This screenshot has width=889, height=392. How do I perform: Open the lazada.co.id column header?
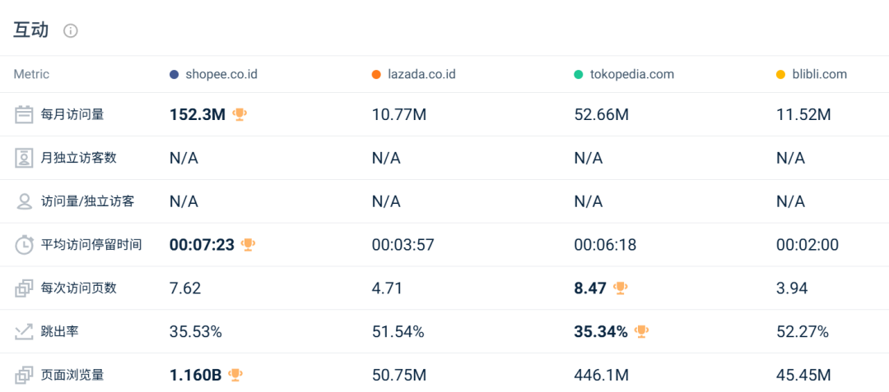[x=421, y=74]
